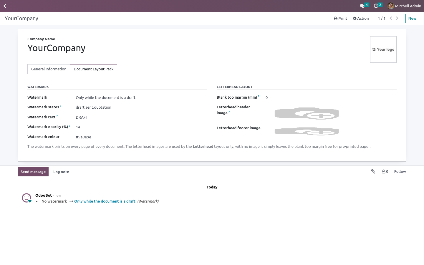Go to previous record arrow
424x265 pixels.
click(391, 18)
